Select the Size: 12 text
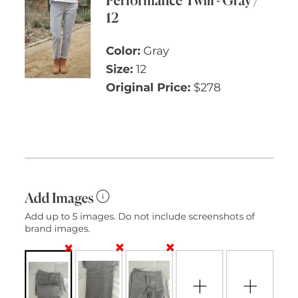The height and width of the screenshot is (298, 298). click(x=124, y=69)
